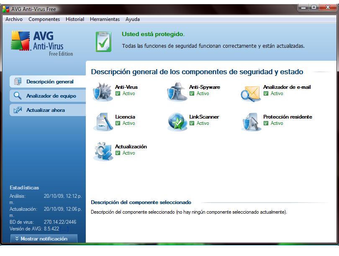This screenshot has height=256, width=339.
Task: Click the Análisis date 20/10/09, 12:12
Action: (63, 196)
